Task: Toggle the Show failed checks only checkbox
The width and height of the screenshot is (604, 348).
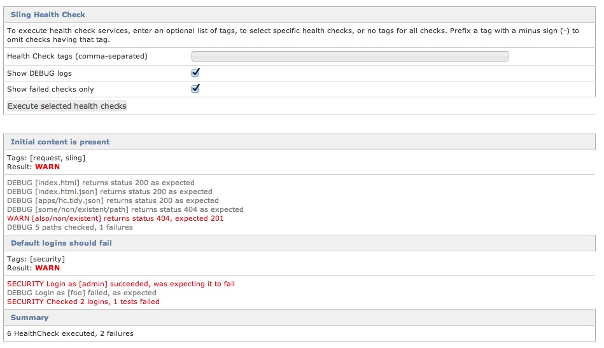Action: pyautogui.click(x=195, y=89)
